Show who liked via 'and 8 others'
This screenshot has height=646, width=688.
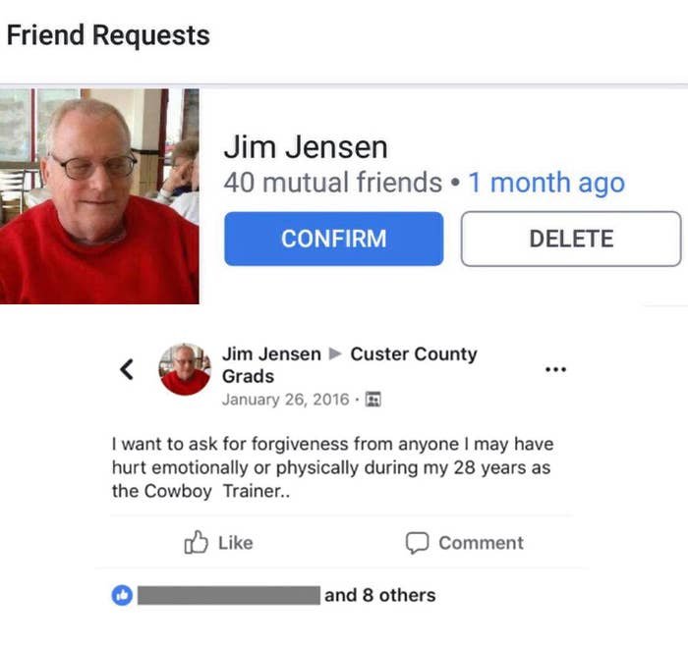click(380, 595)
